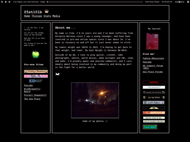Click the 00:00|00:00 time display
This screenshot has width=190, height=142.
pyautogui.click(x=167, y=2)
